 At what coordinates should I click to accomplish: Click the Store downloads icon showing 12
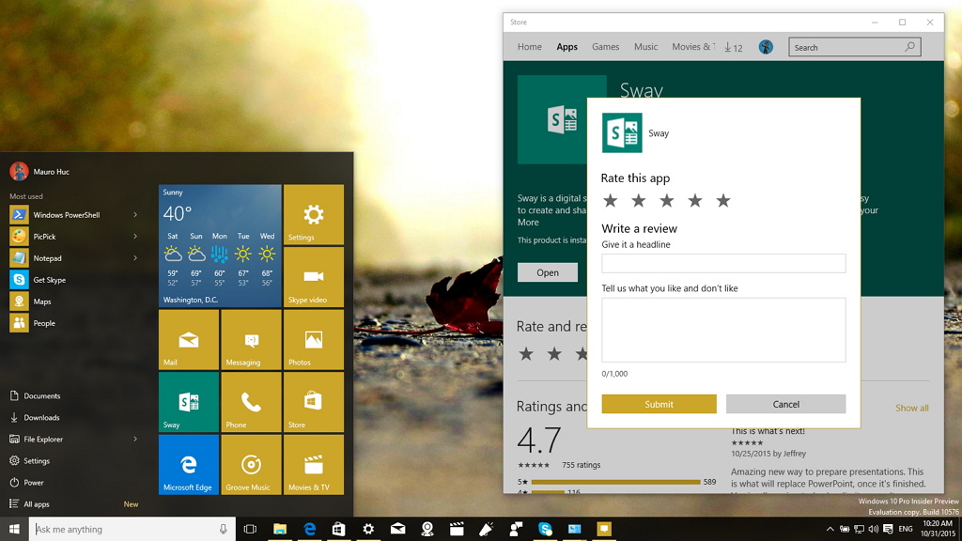pos(734,46)
